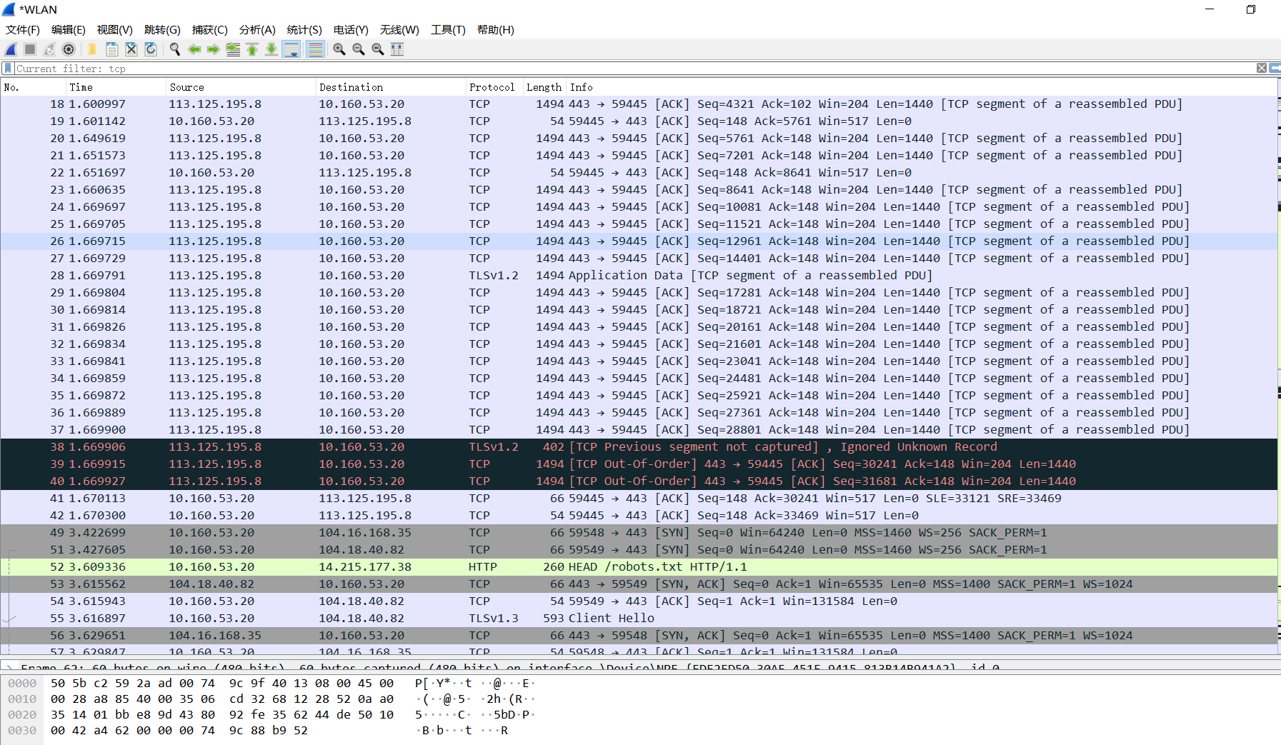Screen dimensions: 1281x745
Task: Save the capture file icon
Action: pyautogui.click(x=111, y=49)
